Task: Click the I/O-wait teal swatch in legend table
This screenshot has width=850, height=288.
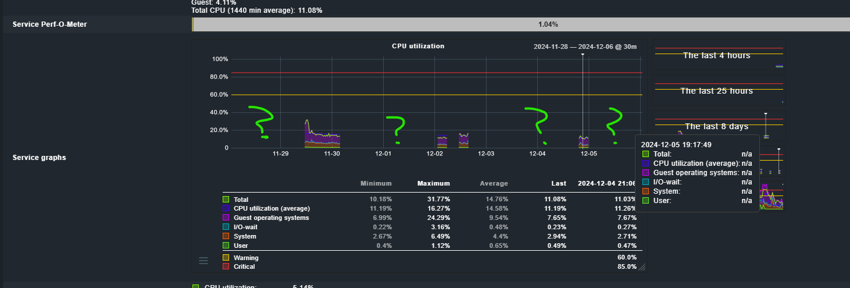Action: (226, 227)
